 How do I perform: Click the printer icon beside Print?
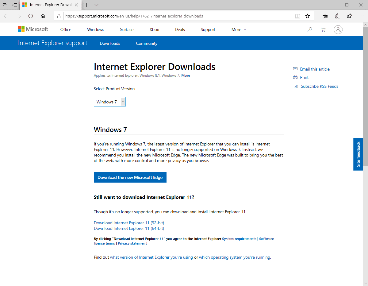(295, 77)
